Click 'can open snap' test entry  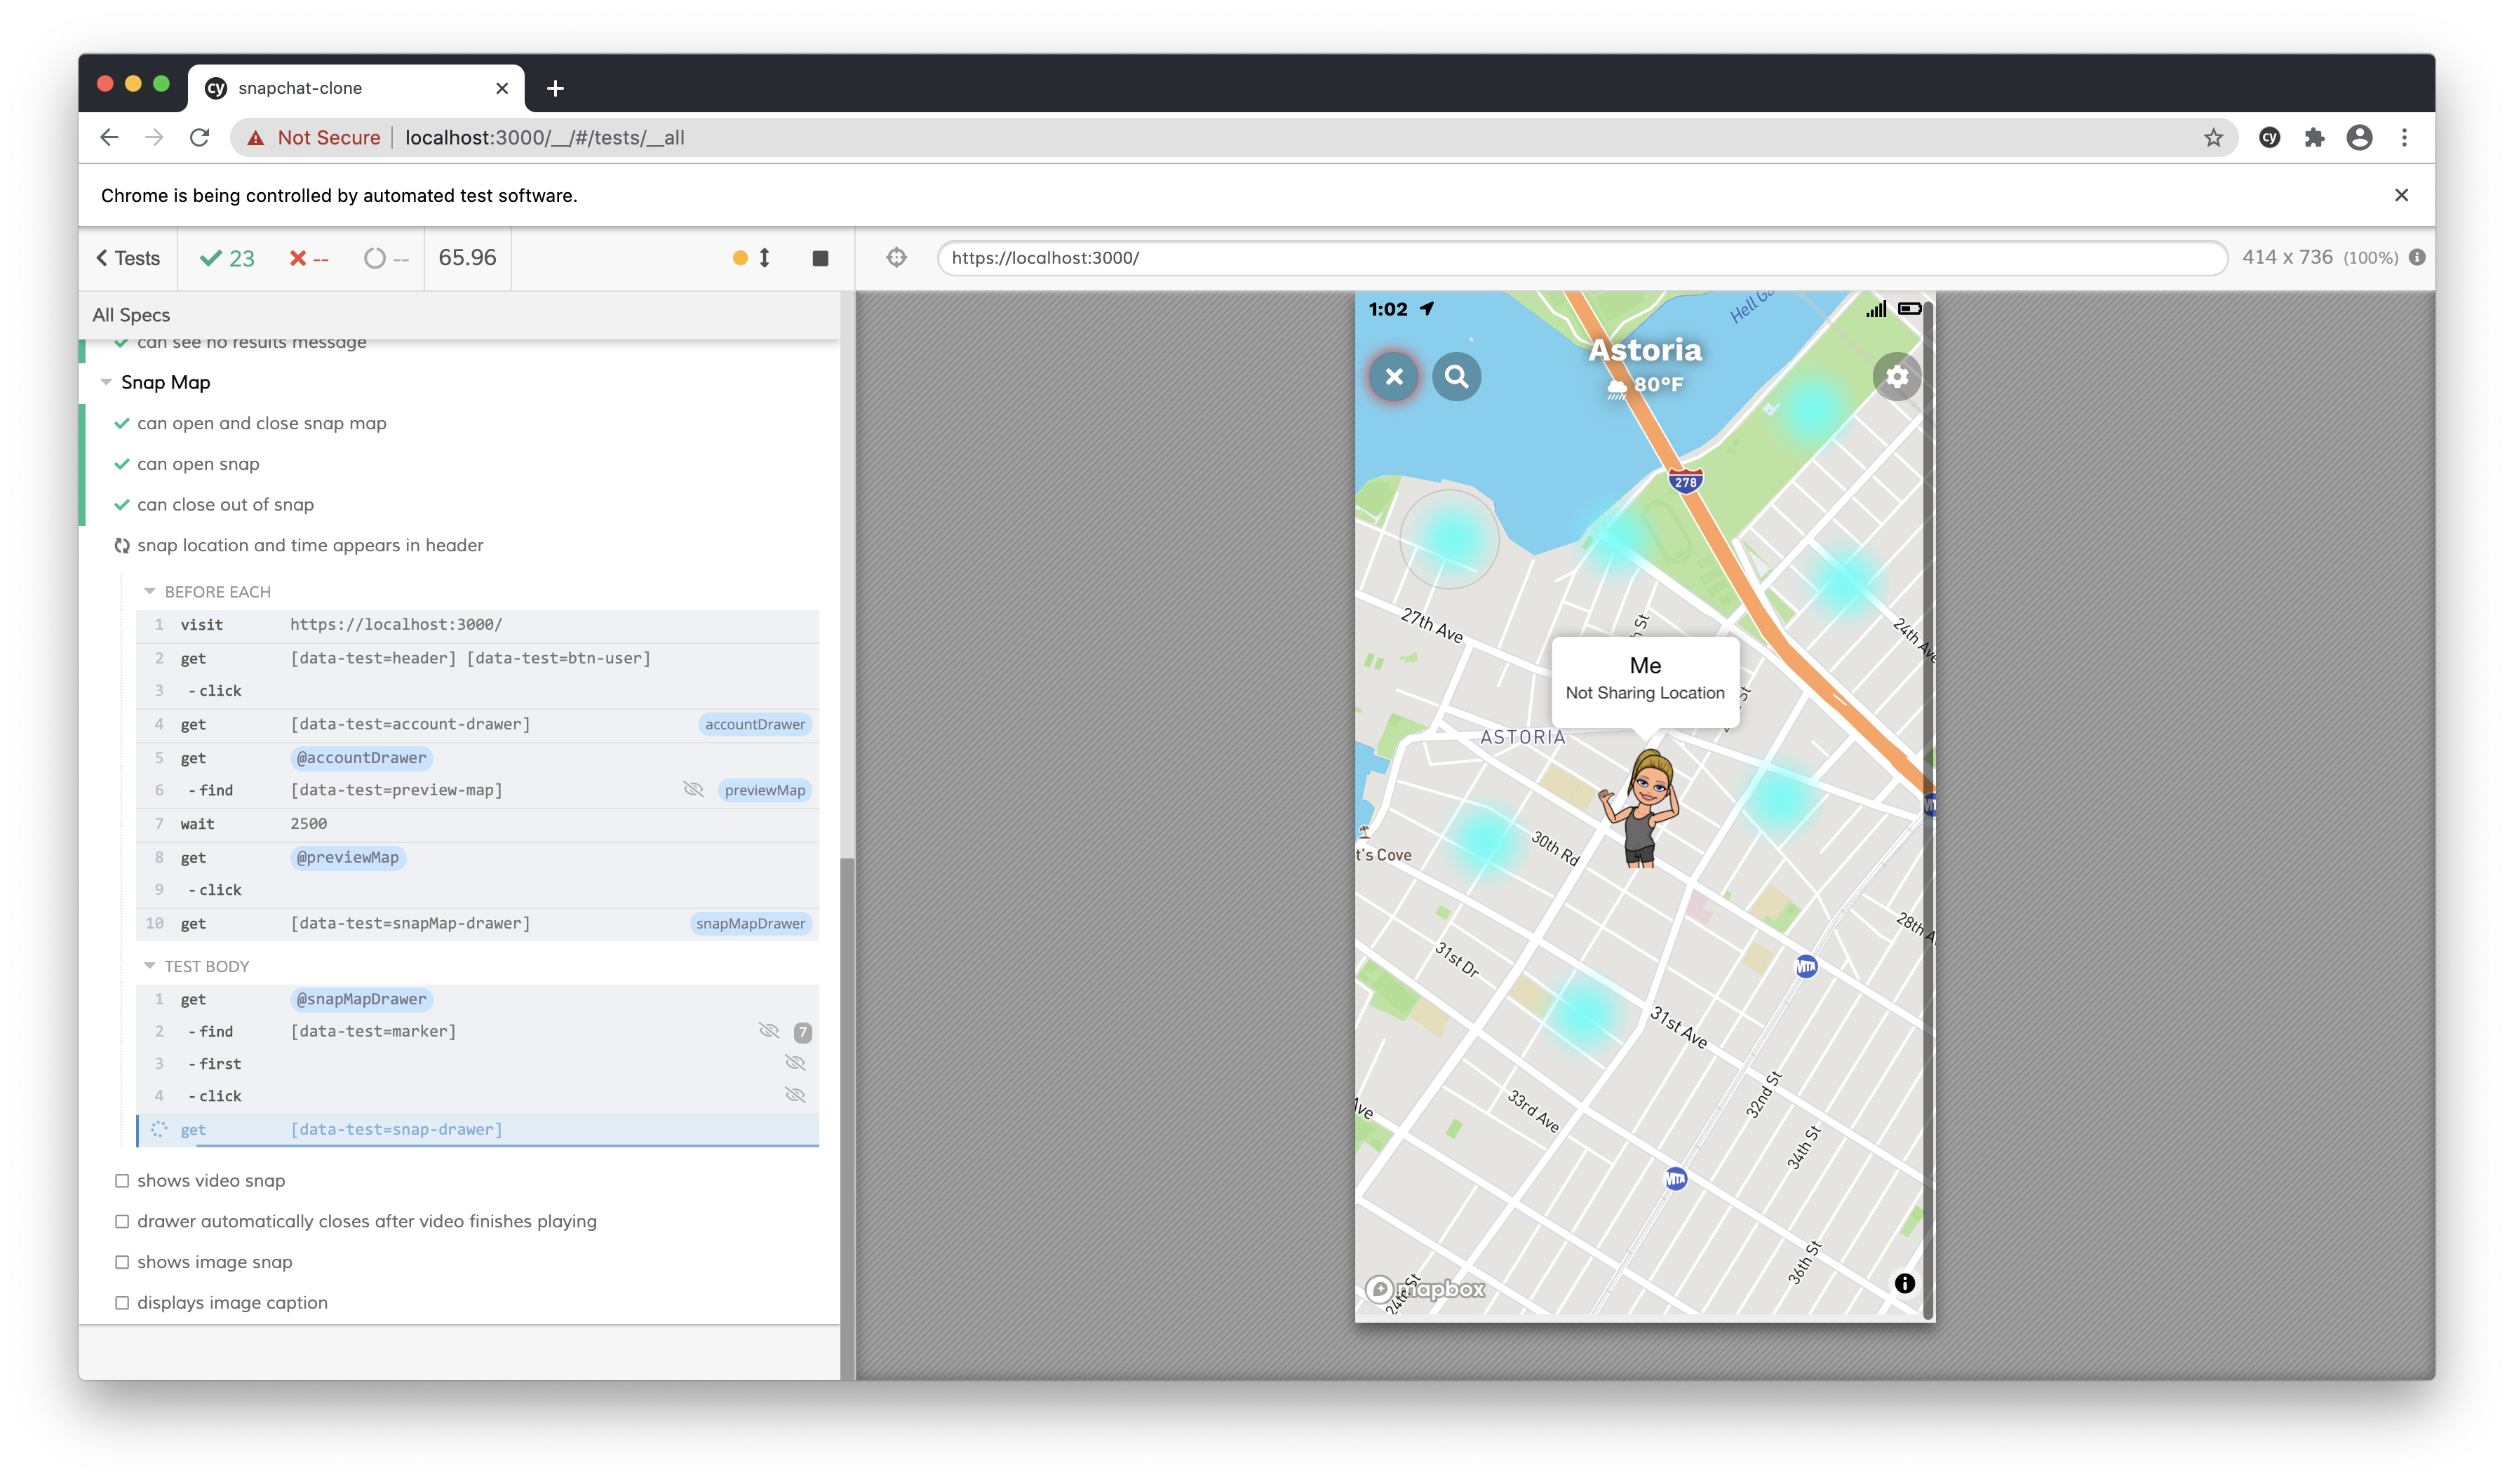click(x=198, y=464)
